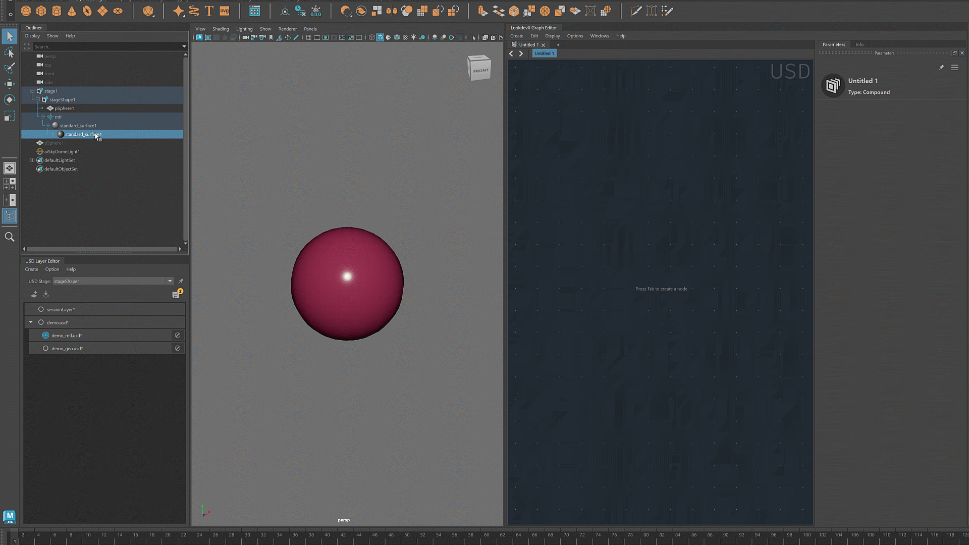Click the save stage layers icon
Image resolution: width=969 pixels, height=545 pixels.
click(x=176, y=295)
